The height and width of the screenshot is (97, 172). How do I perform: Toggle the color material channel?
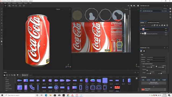[x=143, y=80]
